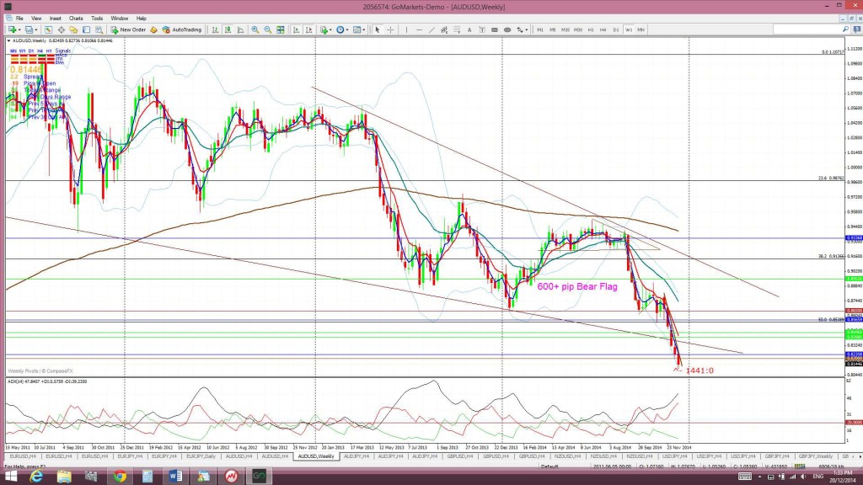Open the Profiles icon menu
This screenshot has height=485, width=863.
pyautogui.click(x=29, y=29)
